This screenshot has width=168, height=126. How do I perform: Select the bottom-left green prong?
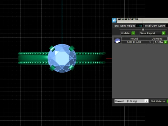point(52,68)
